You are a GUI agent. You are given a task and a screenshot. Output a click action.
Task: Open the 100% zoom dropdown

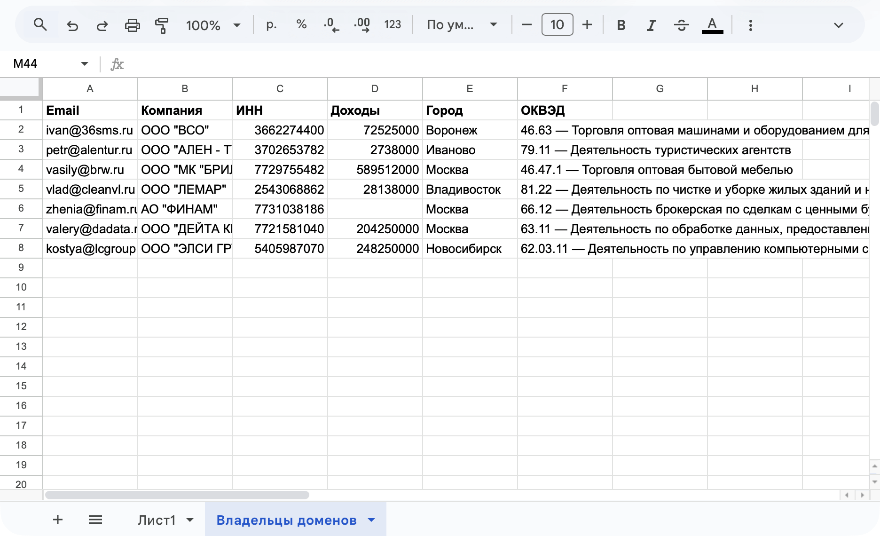click(x=213, y=25)
